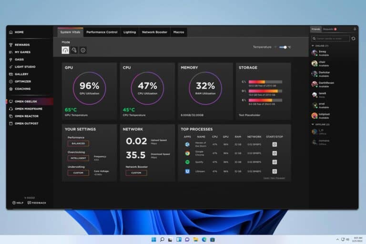Switch to the Performance Control tab
Image resolution: width=366 pixels, height=244 pixels.
[x=102, y=32]
